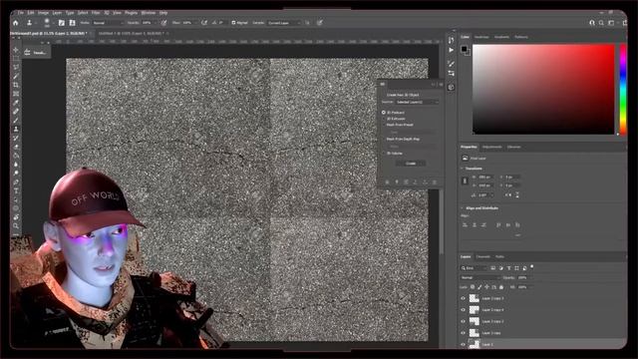Open the Brush Settings panel icon
638x359 pixels.
click(62, 23)
